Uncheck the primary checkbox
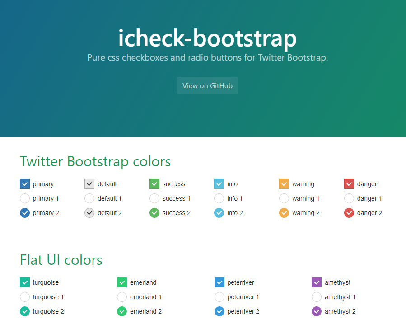Viewport: 406px width, 324px height. 25,184
